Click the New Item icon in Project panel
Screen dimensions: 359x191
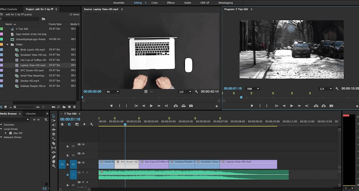pyautogui.click(x=69, y=107)
